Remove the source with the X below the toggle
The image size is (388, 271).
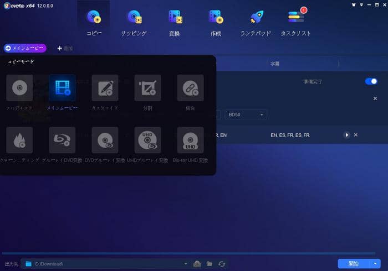tap(375, 98)
